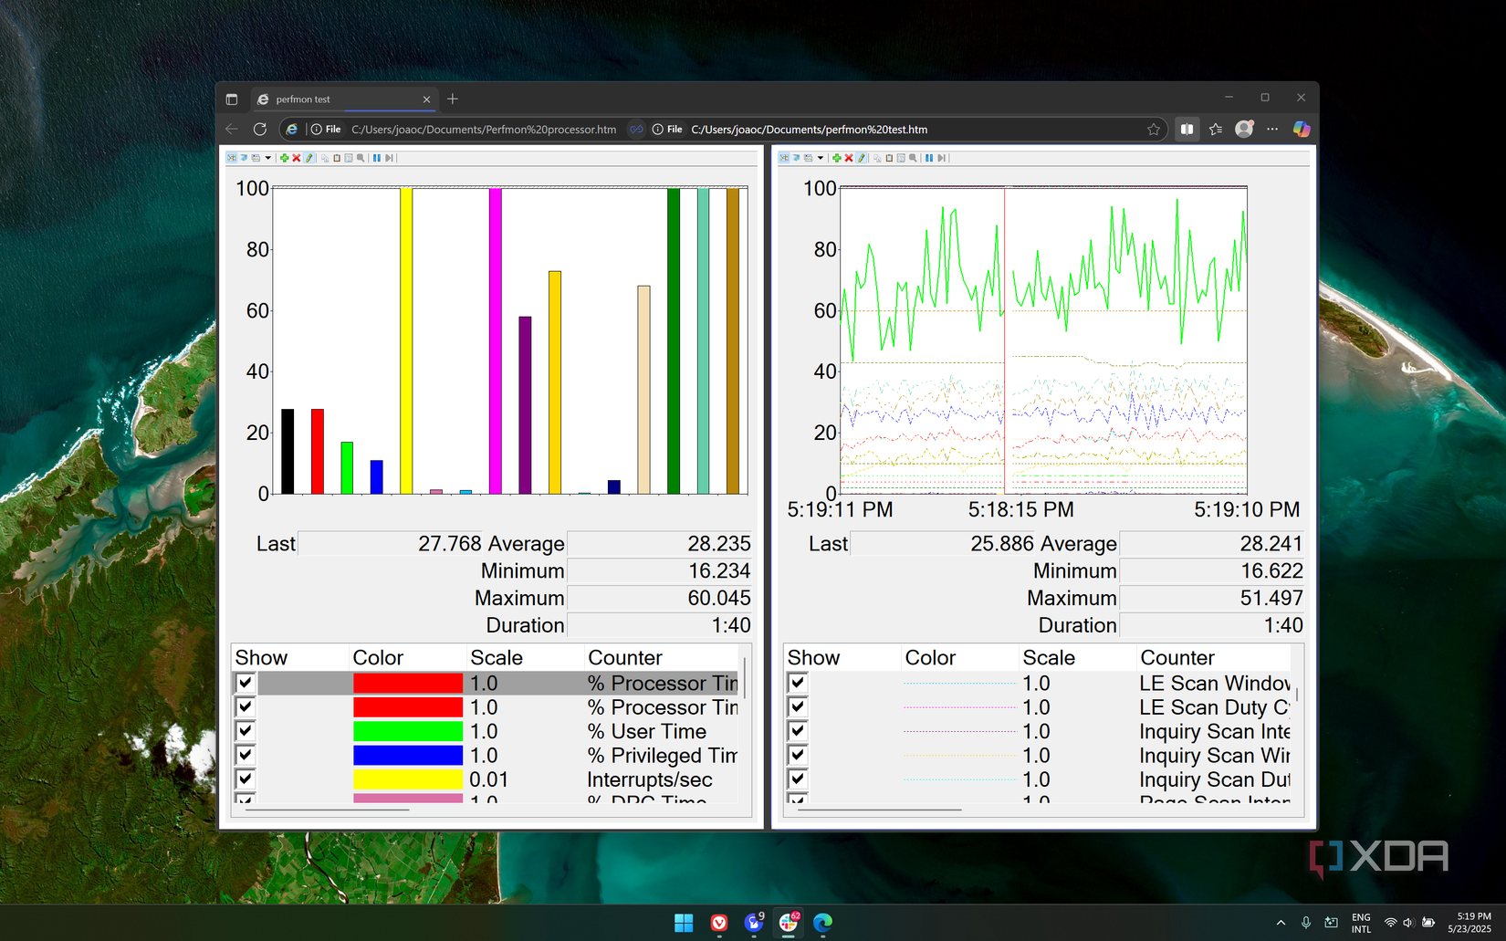Select the Add Counter green plus icon

click(x=285, y=158)
